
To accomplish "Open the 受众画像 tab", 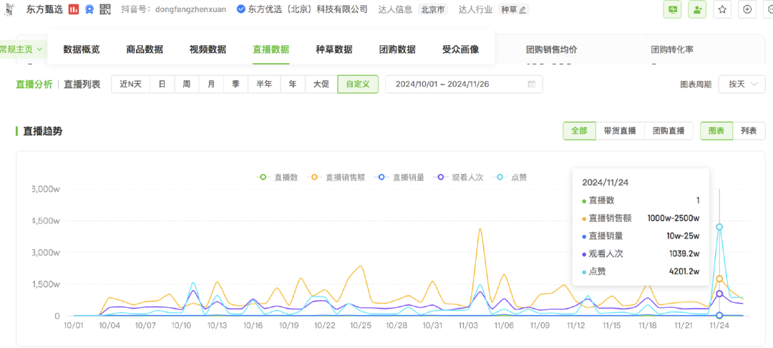I will pos(460,49).
